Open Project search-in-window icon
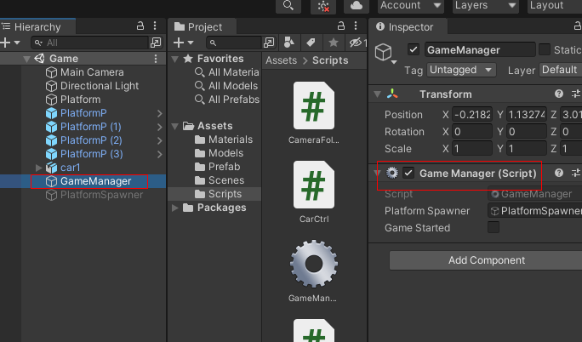The width and height of the screenshot is (582, 342). point(269,43)
